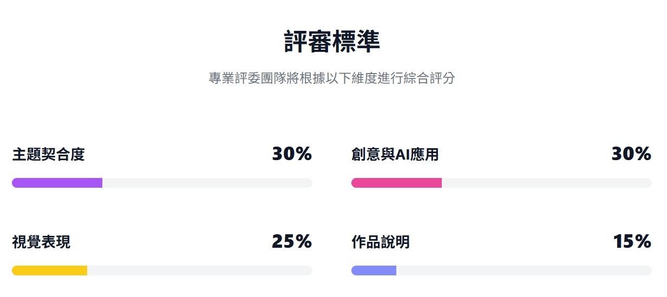Select the 作品說明 criterion label
The height and width of the screenshot is (297, 667).
(381, 242)
